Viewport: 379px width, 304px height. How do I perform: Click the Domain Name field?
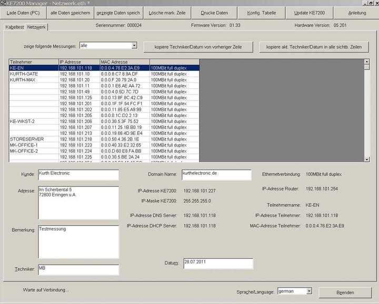click(x=216, y=175)
